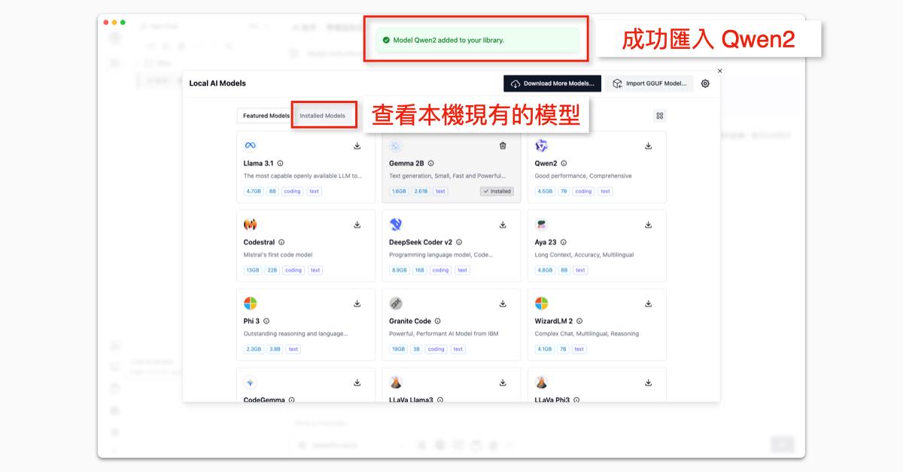
Task: Click the Meta logo on Llama 3.1
Action: 251,146
